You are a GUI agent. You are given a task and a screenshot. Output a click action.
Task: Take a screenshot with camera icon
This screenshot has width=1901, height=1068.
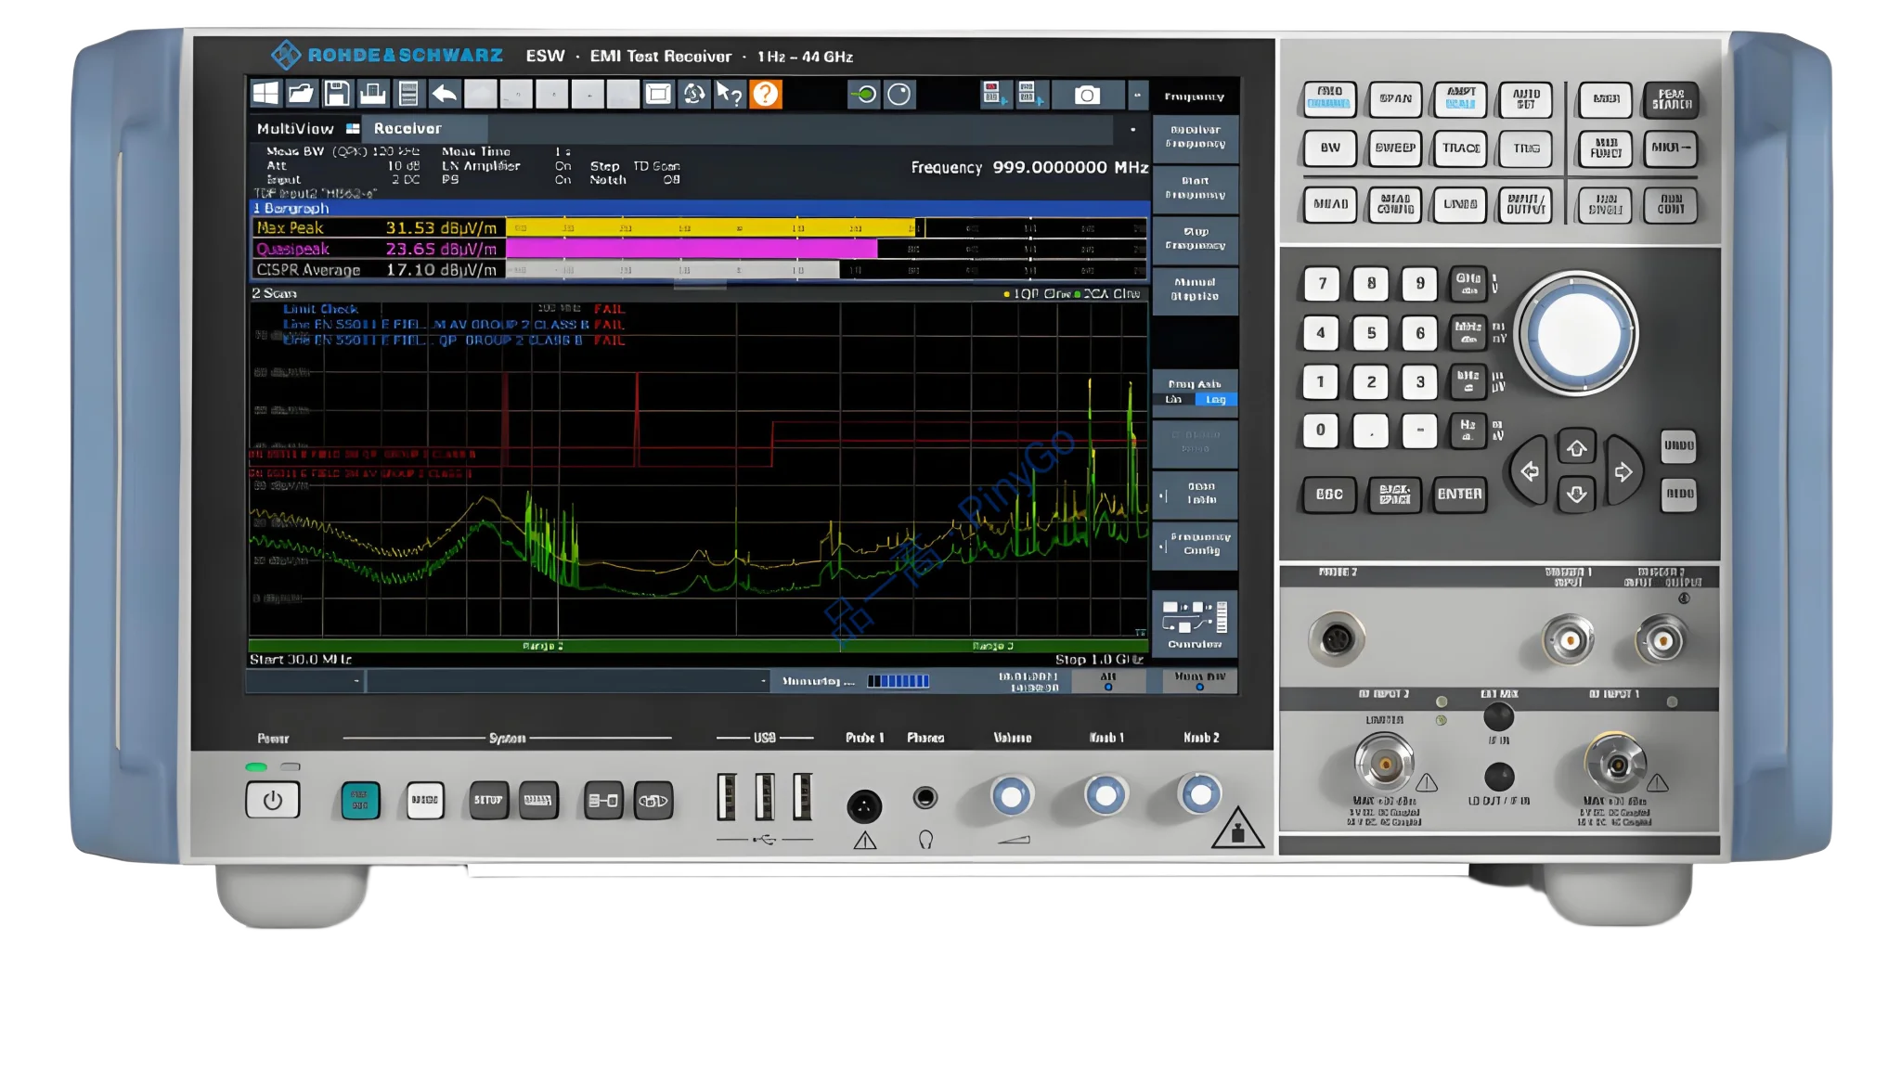1087,95
